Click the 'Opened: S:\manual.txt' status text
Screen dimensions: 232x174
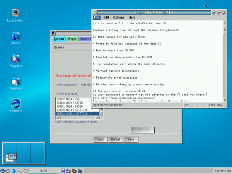[107, 105]
